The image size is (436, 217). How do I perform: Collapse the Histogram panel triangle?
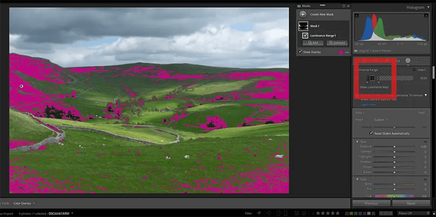429,8
